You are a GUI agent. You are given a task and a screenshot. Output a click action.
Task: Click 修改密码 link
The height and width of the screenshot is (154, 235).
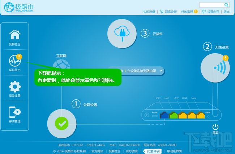click(187, 12)
